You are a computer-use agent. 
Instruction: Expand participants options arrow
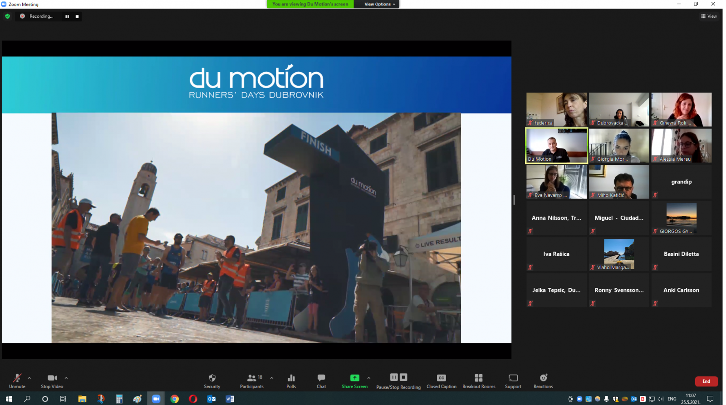click(272, 378)
